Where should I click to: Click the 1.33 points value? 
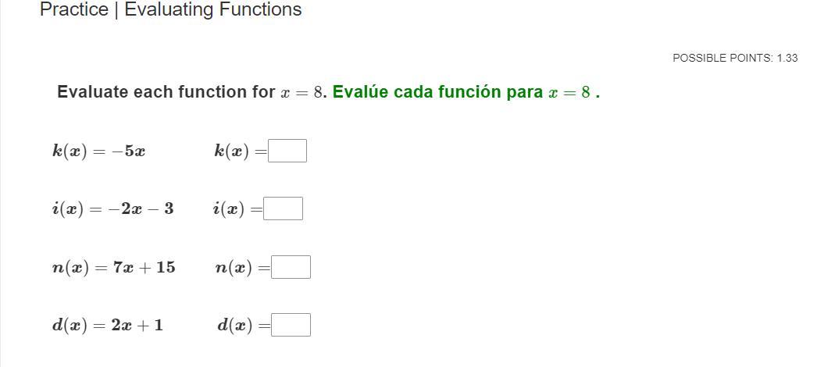click(x=787, y=58)
